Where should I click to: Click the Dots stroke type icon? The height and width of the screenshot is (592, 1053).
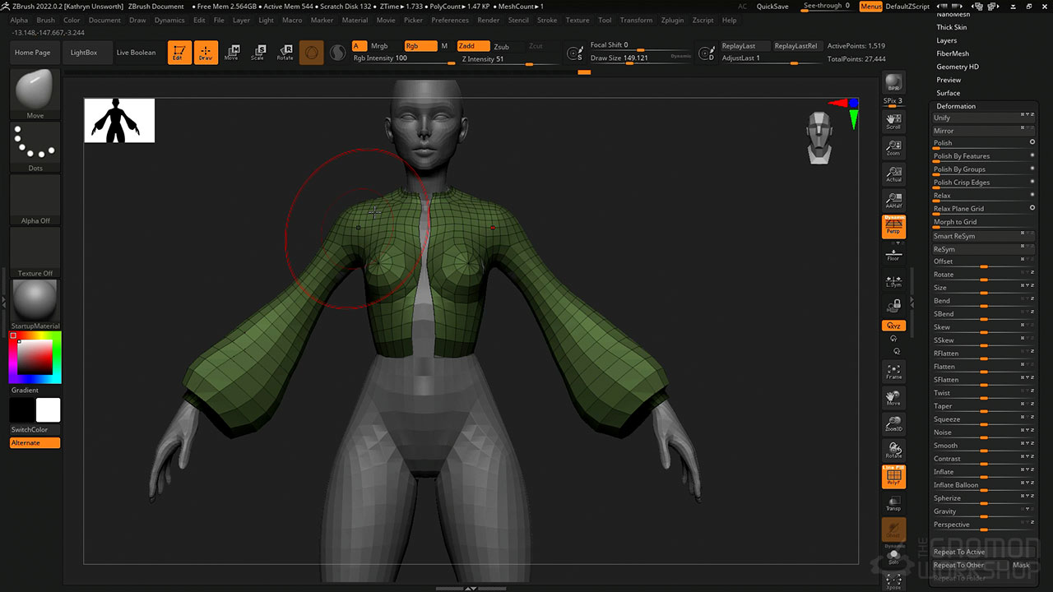35,145
